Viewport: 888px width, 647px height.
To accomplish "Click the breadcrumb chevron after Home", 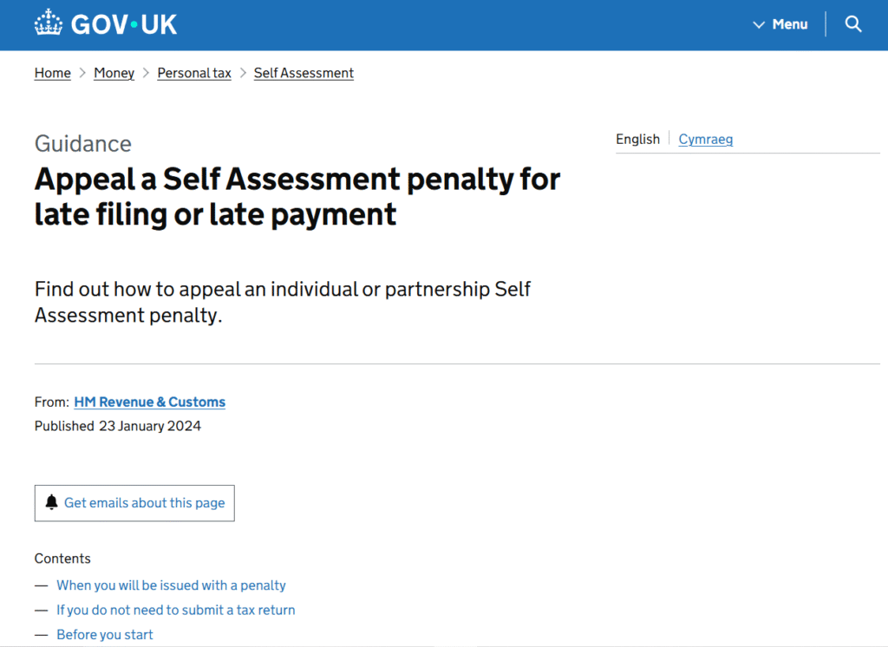I will [82, 73].
